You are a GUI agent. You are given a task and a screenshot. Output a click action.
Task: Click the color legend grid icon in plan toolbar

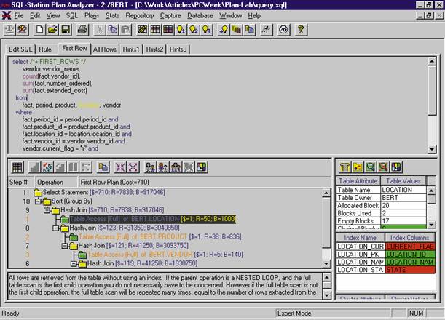click(202, 167)
